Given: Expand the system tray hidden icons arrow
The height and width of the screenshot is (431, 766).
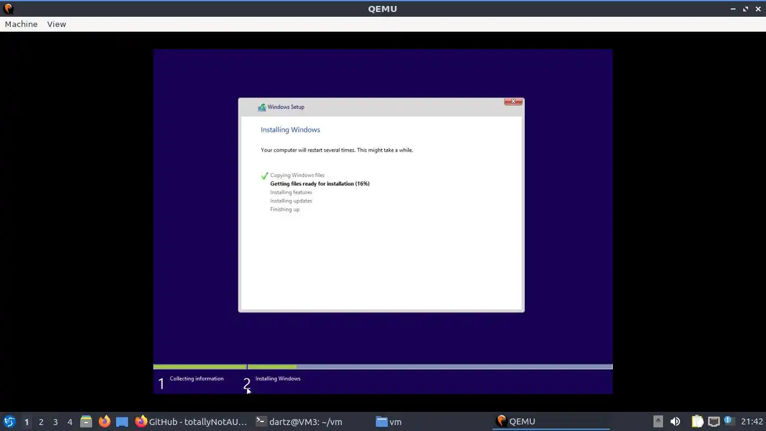Looking at the screenshot, I should point(658,421).
